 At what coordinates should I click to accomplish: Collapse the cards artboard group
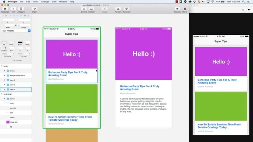click(2, 66)
